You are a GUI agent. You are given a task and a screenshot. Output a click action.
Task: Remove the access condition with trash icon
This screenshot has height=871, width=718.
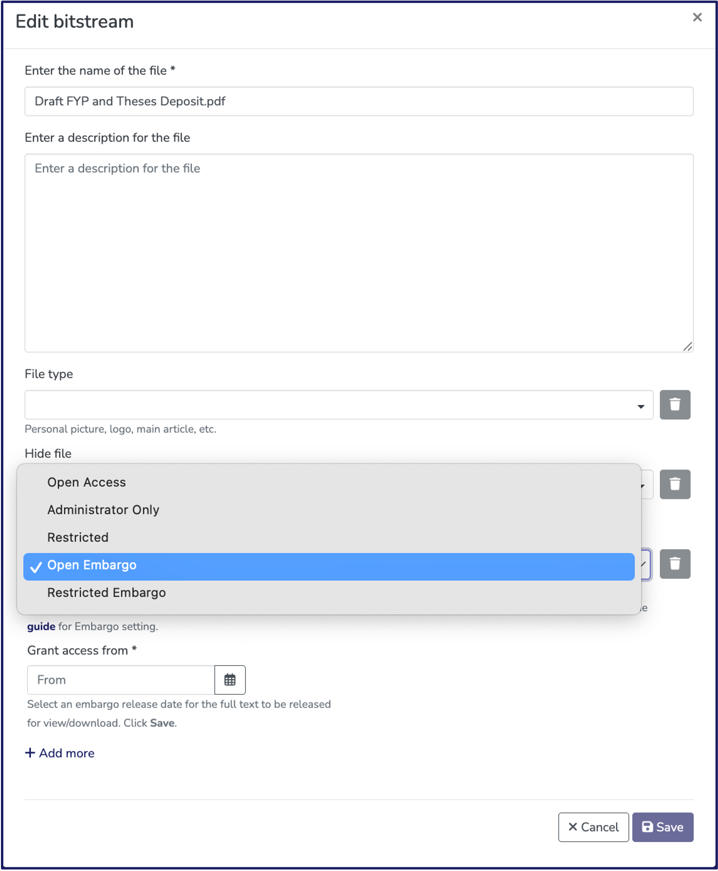674,564
